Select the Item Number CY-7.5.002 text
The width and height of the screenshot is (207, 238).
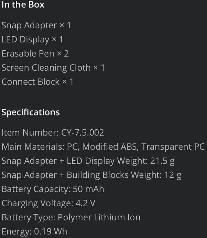[x=53, y=132]
